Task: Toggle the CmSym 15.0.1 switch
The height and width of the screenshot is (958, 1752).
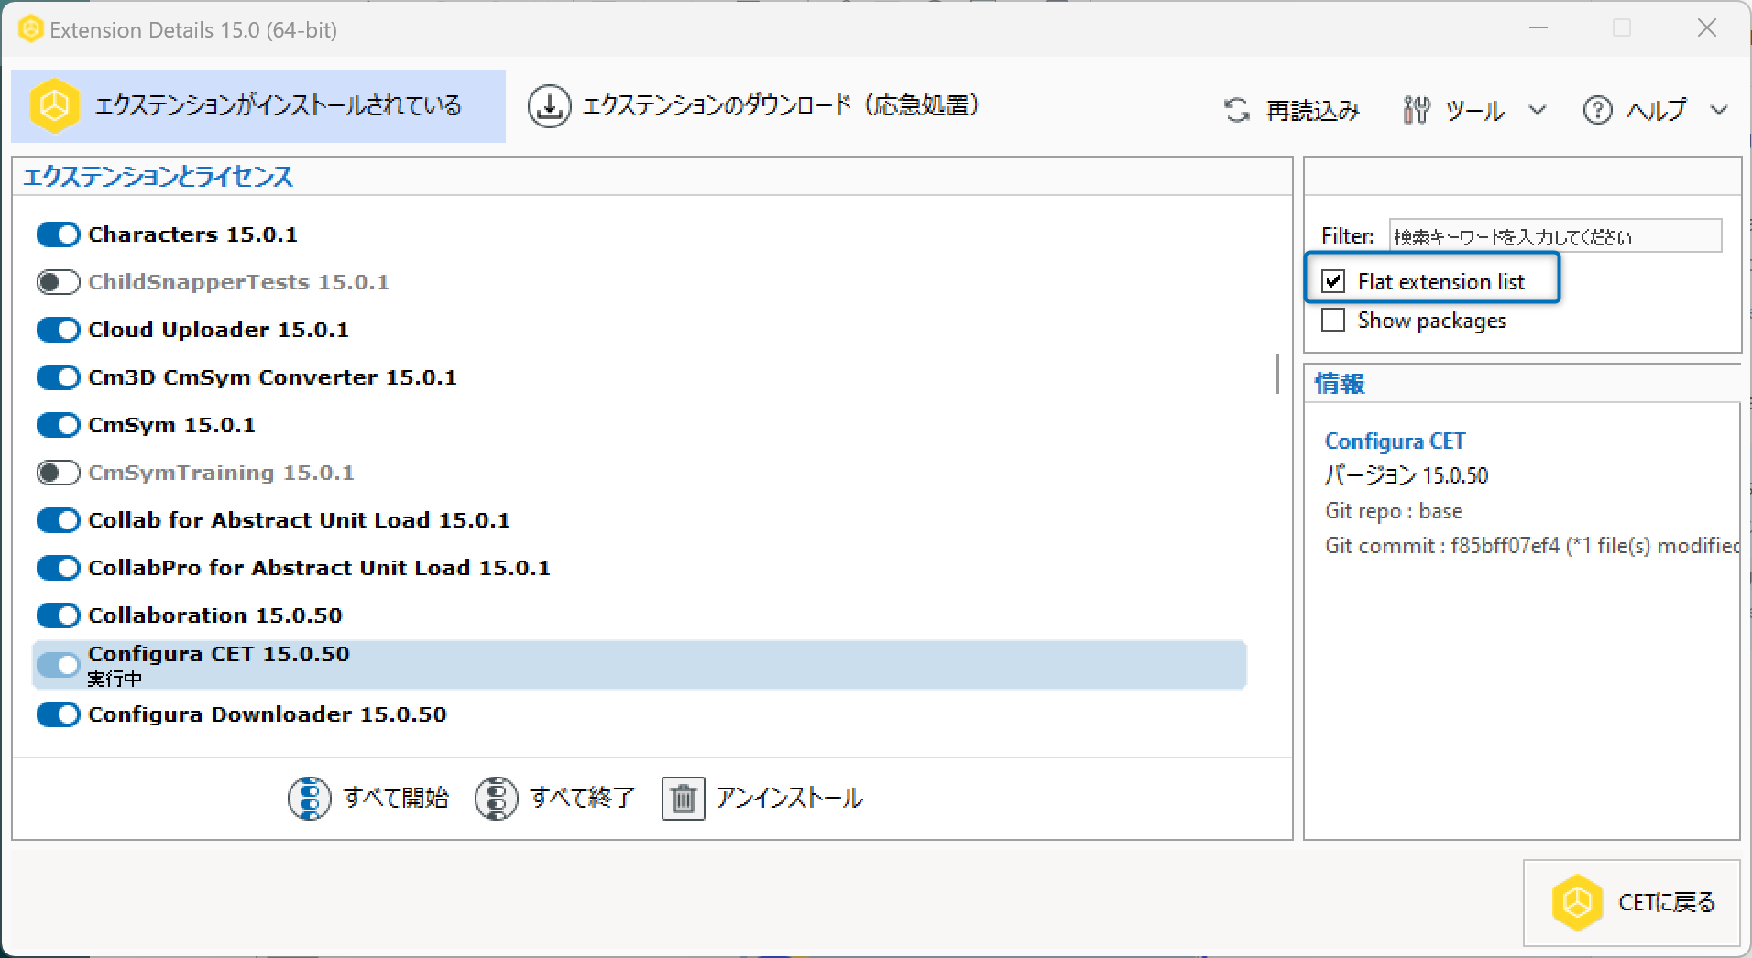Action: coord(59,425)
